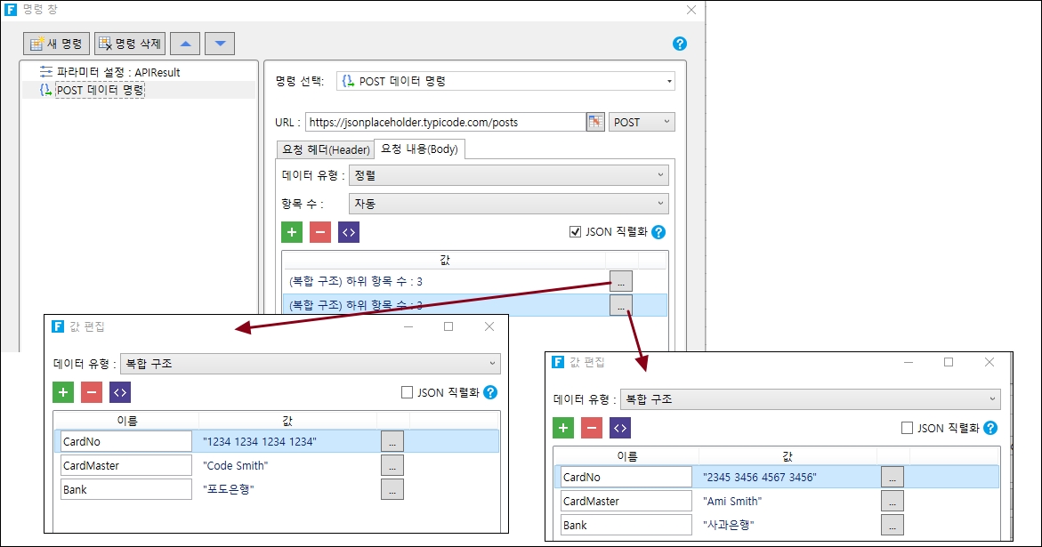This screenshot has height=547, width=1042.
Task: Enable JSON 직렬화 checkbox in right value editor
Action: point(908,428)
